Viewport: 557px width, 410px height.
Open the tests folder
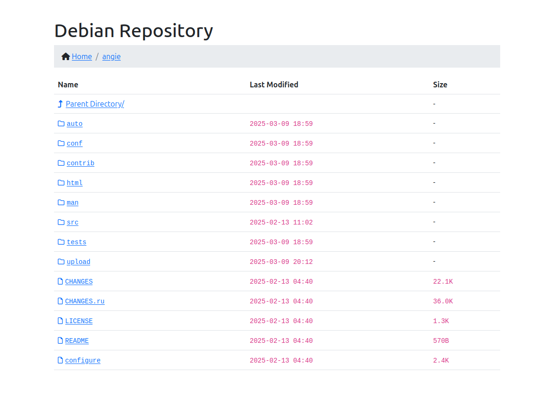[77, 242]
